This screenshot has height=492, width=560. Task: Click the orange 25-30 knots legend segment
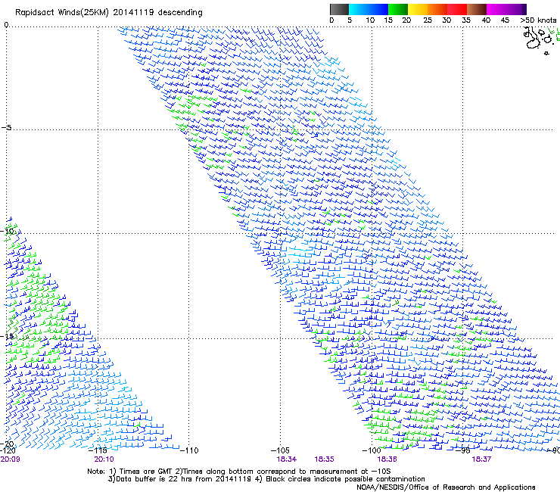tap(437, 9)
